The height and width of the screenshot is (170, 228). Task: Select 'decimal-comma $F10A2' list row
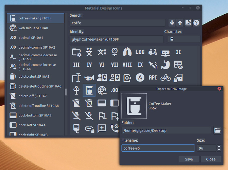coord(35,47)
